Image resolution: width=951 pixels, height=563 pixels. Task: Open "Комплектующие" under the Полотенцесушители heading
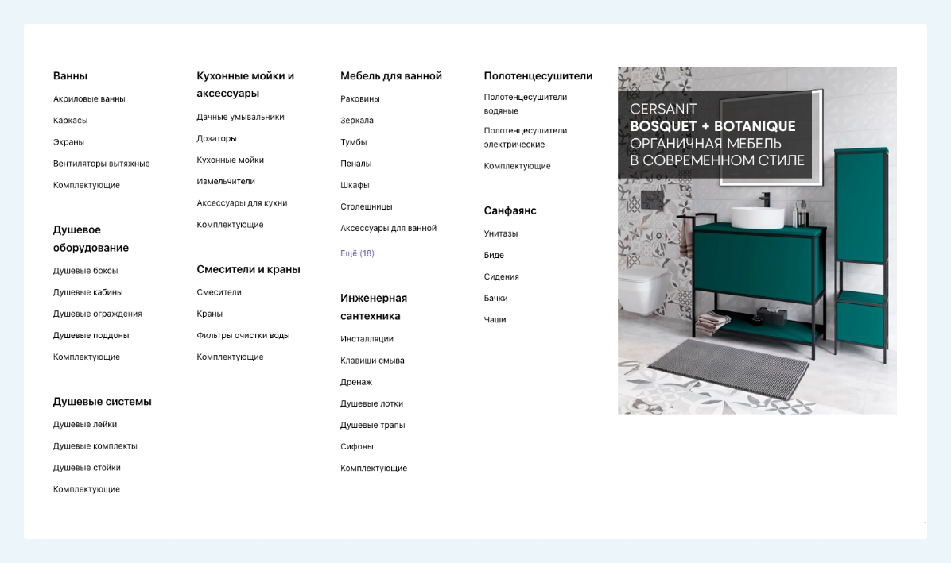[x=518, y=166]
